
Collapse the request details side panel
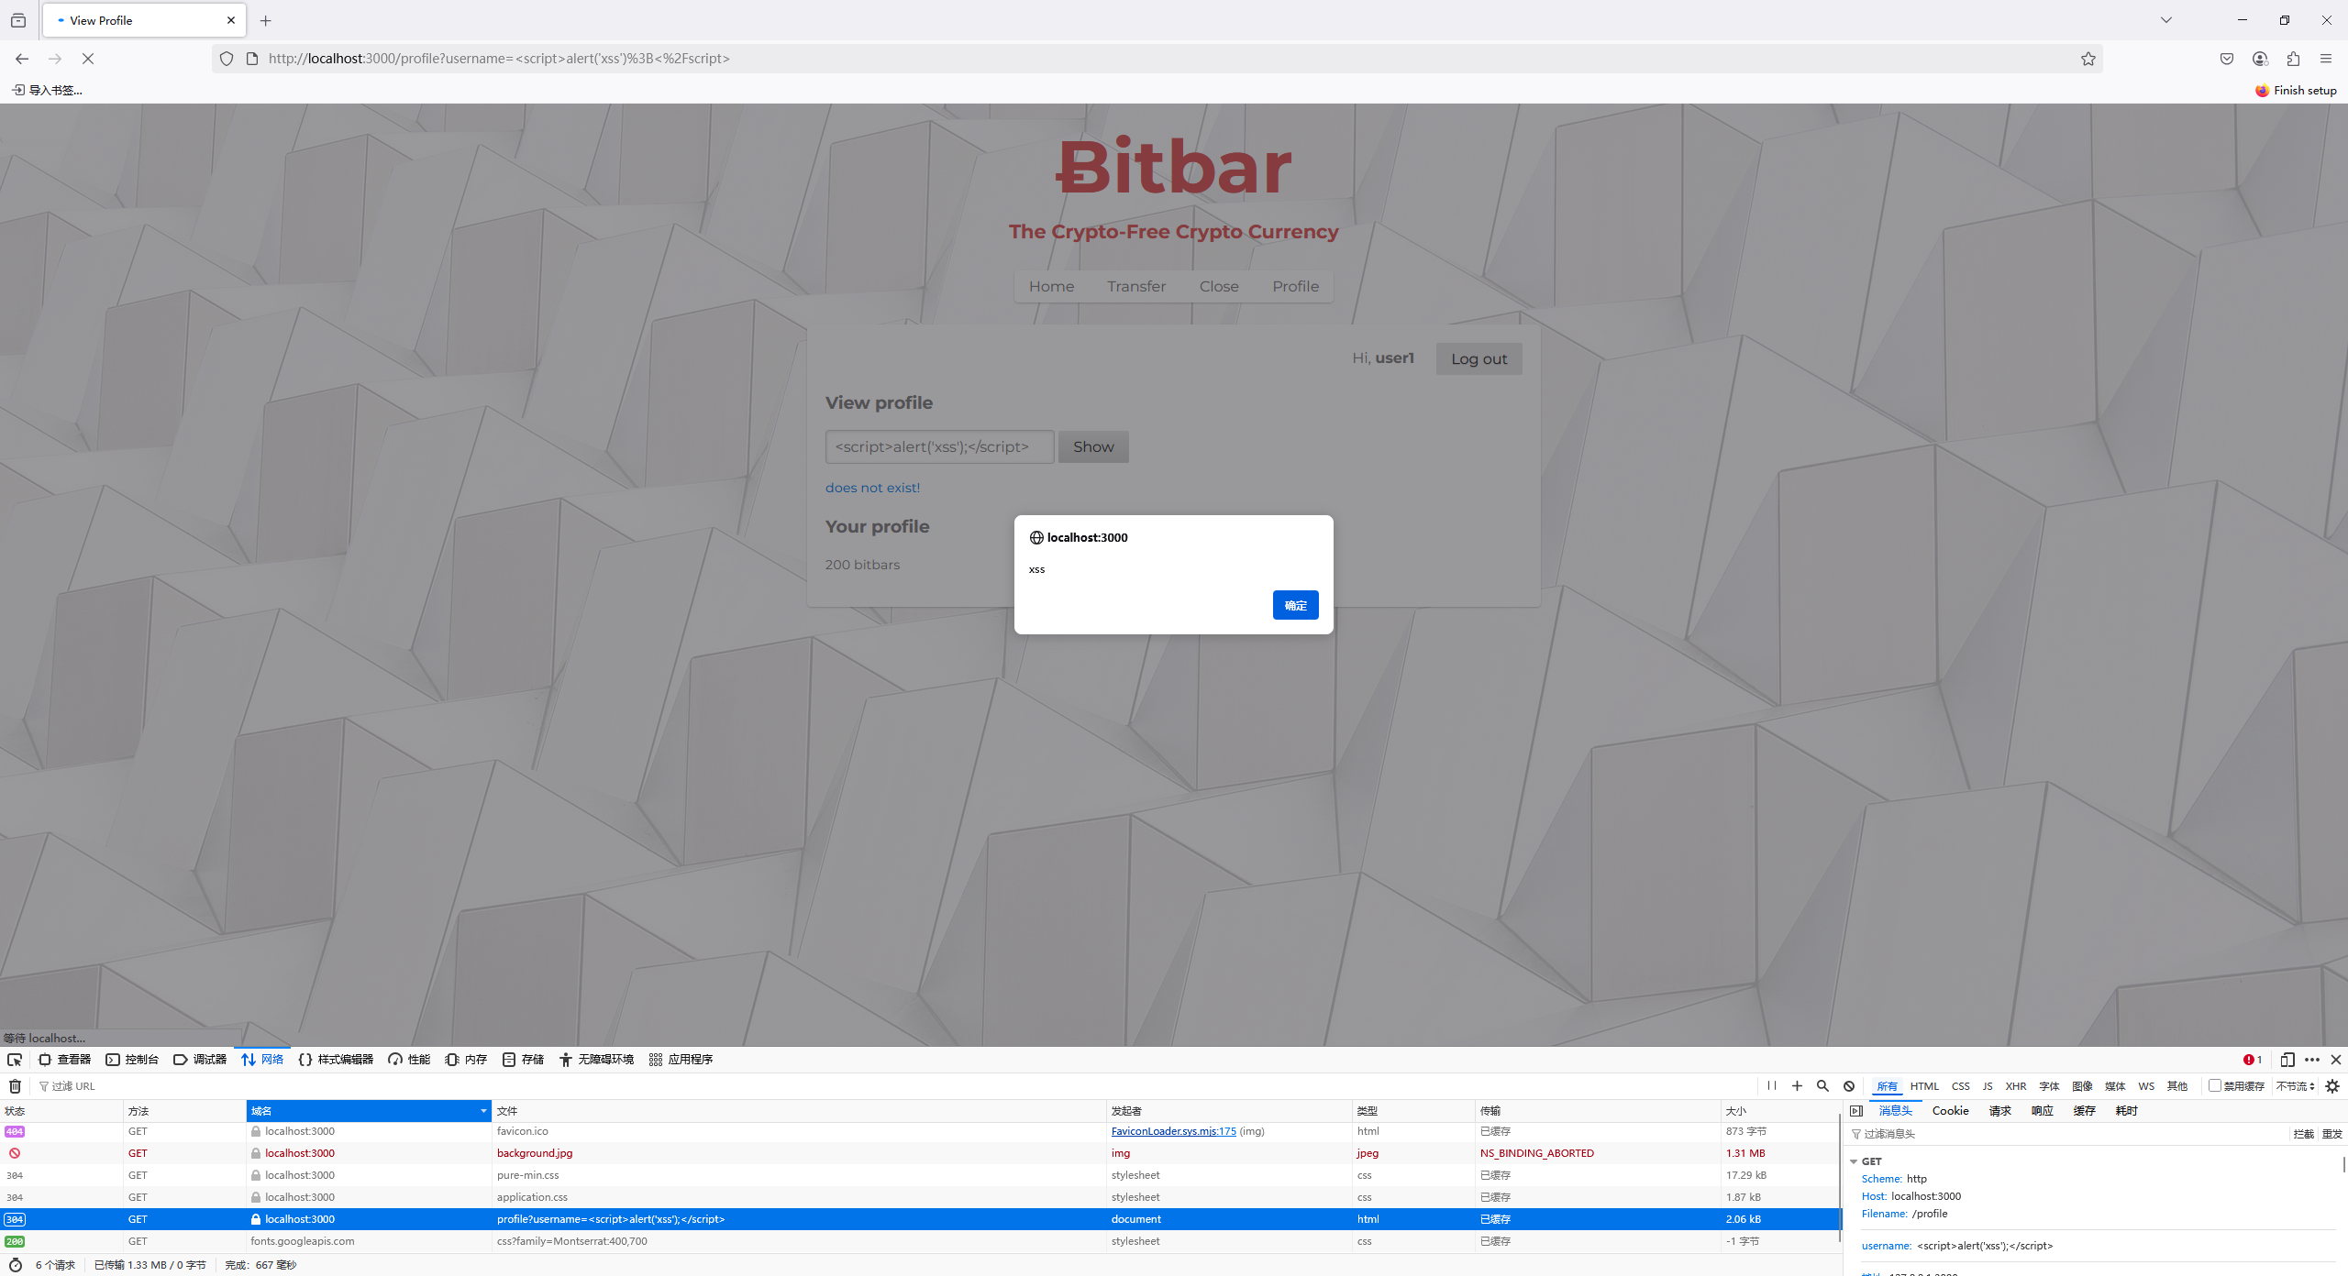point(1856,1111)
